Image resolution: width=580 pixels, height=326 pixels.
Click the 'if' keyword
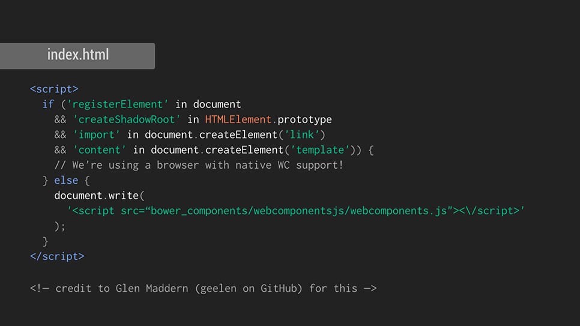[48, 104]
